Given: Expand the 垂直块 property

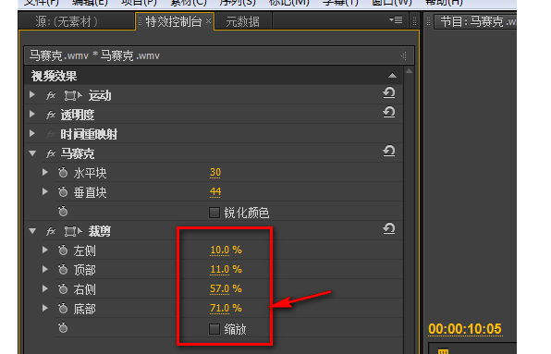Looking at the screenshot, I should pyautogui.click(x=45, y=191).
